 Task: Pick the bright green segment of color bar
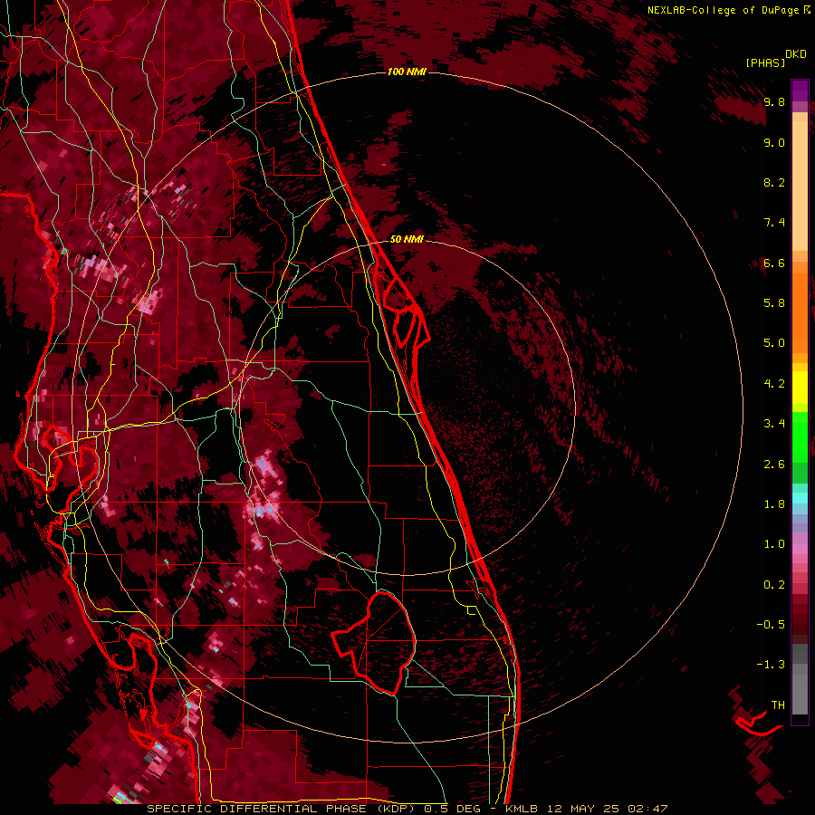coord(800,436)
